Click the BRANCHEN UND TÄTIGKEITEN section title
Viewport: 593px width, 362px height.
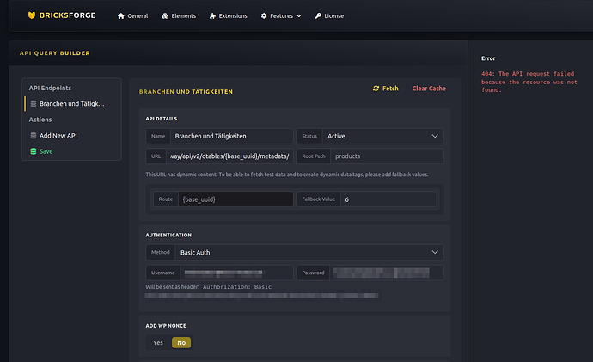(x=186, y=91)
